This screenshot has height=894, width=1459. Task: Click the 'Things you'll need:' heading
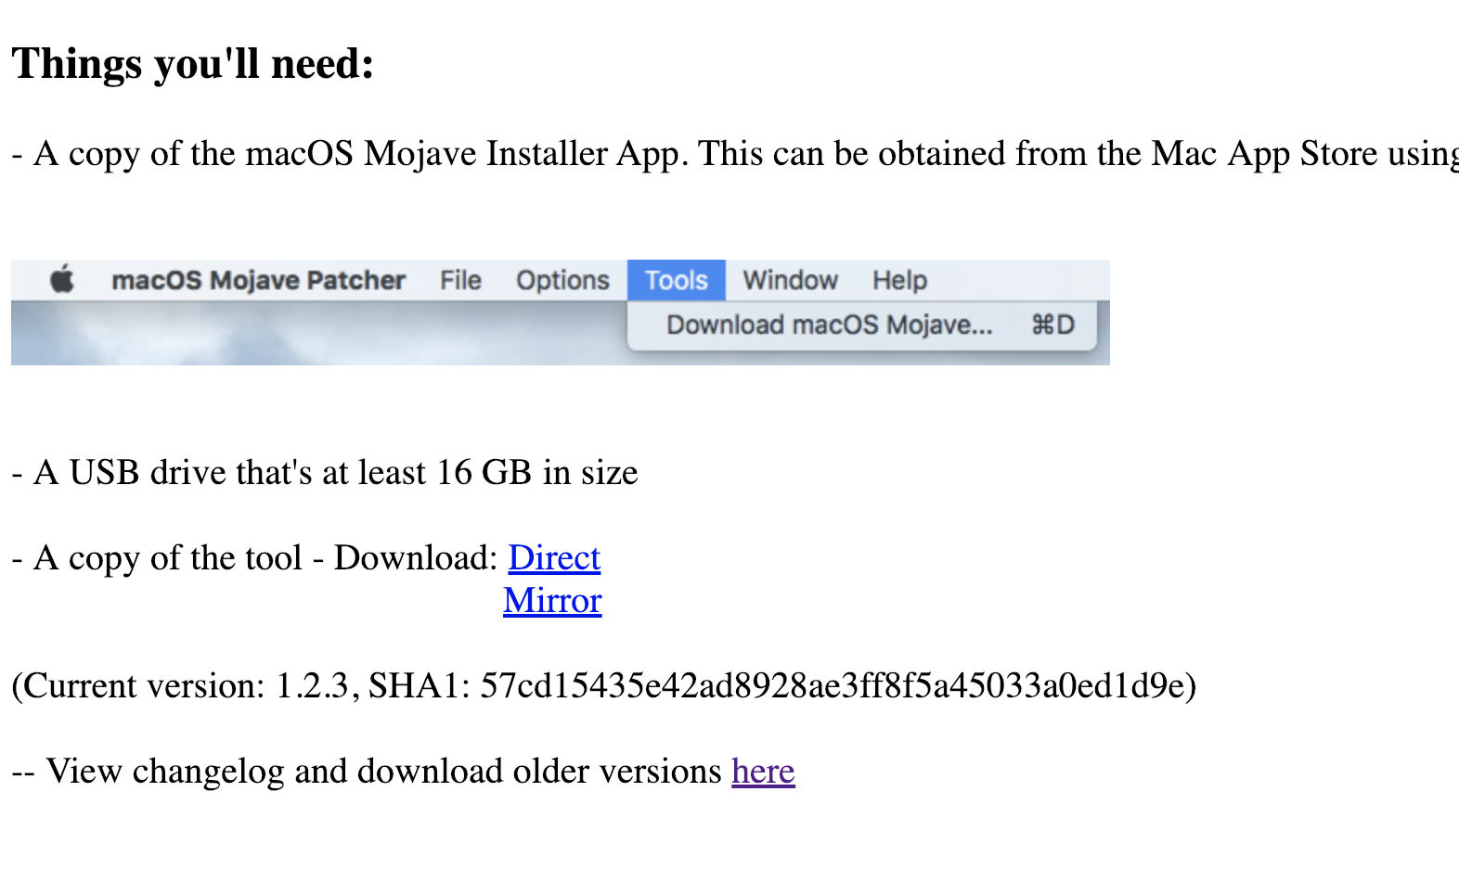tap(193, 65)
